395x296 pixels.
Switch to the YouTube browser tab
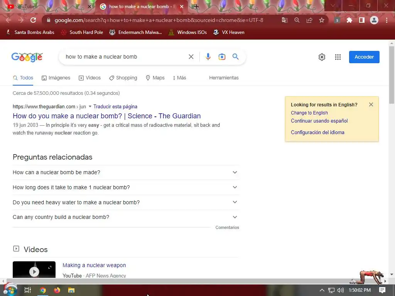(48, 7)
